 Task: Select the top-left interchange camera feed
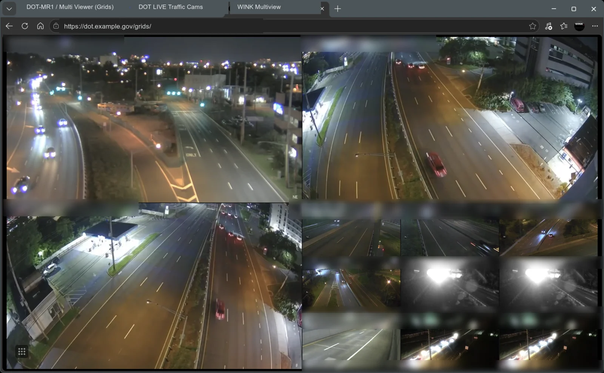(x=154, y=120)
